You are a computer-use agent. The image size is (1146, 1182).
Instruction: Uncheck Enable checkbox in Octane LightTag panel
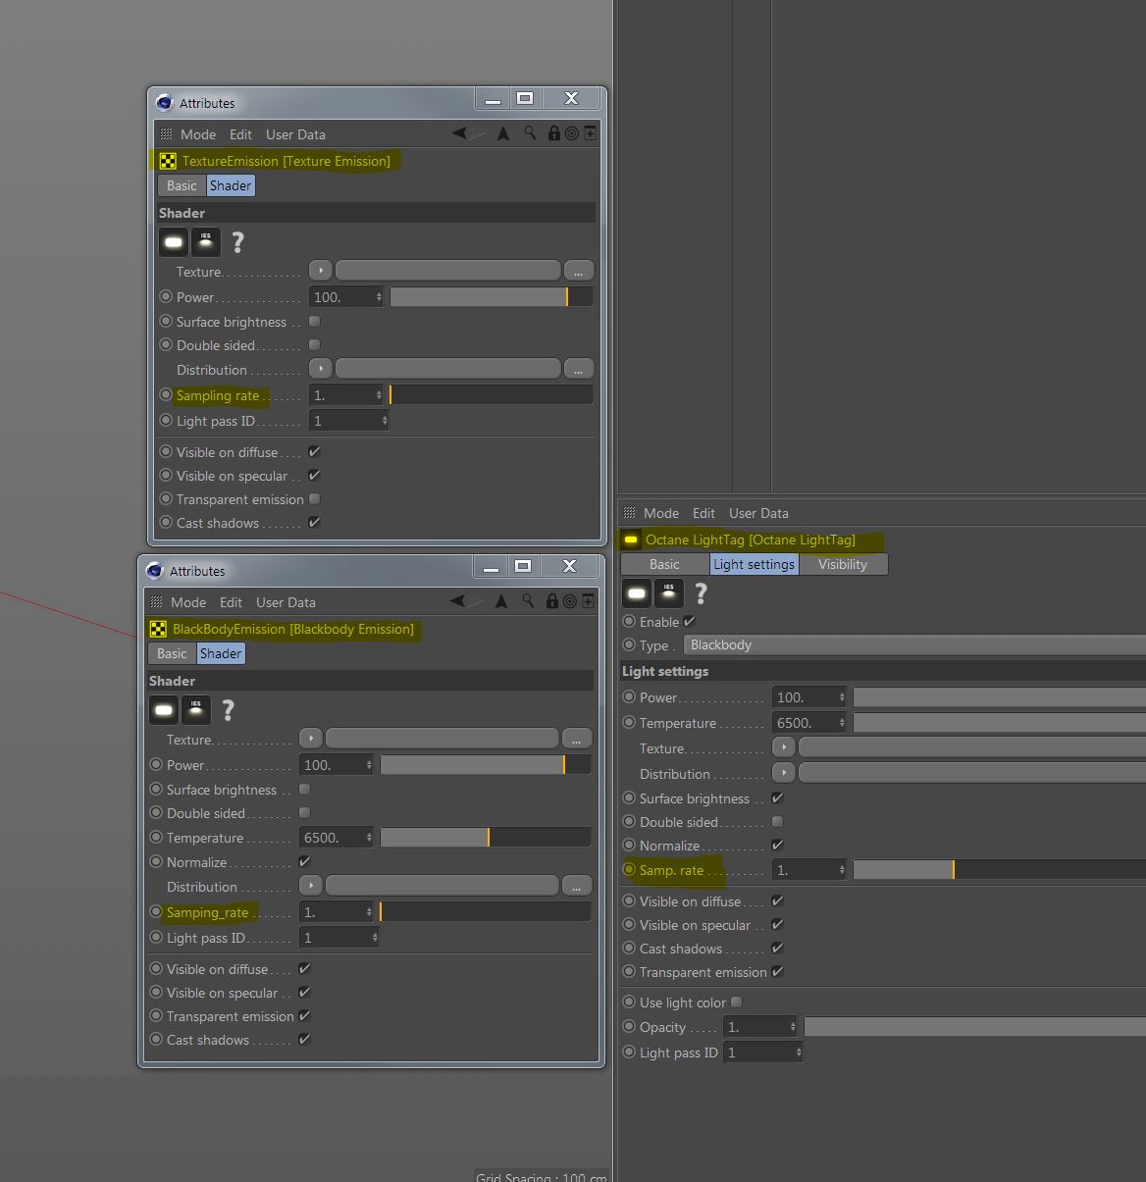[x=689, y=622]
